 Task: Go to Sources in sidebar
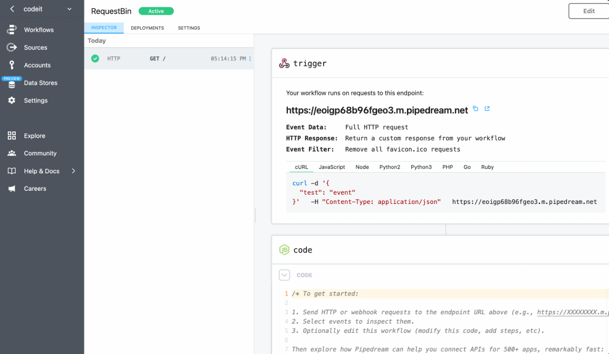point(35,48)
